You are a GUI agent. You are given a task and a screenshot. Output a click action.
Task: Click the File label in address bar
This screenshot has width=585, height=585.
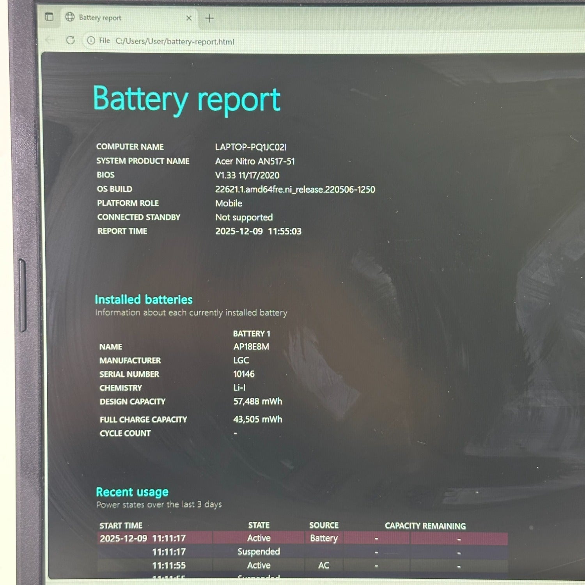point(104,41)
